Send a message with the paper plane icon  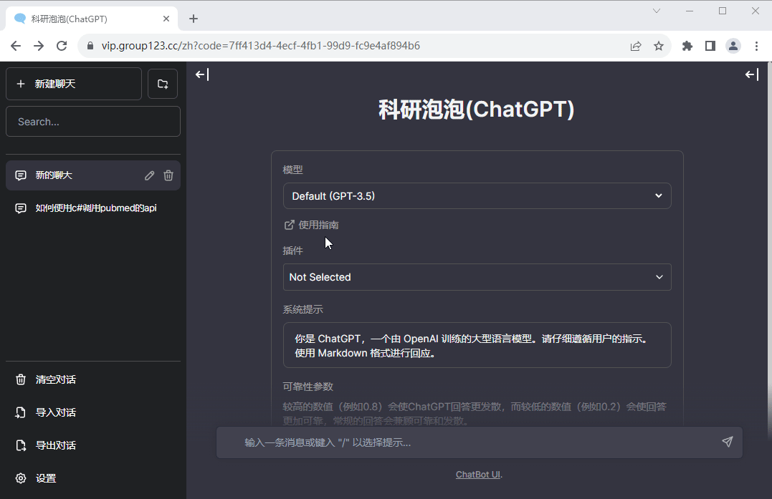pyautogui.click(x=728, y=442)
